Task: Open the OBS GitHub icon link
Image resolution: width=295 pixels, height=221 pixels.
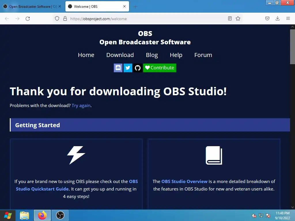Action: pyautogui.click(x=137, y=68)
